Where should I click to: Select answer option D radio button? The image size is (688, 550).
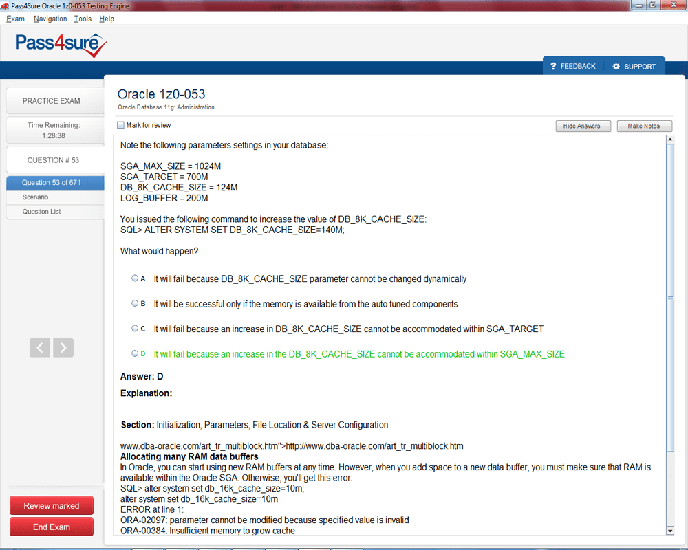(x=135, y=353)
